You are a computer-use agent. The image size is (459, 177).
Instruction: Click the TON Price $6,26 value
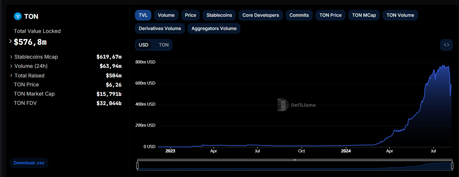point(114,85)
